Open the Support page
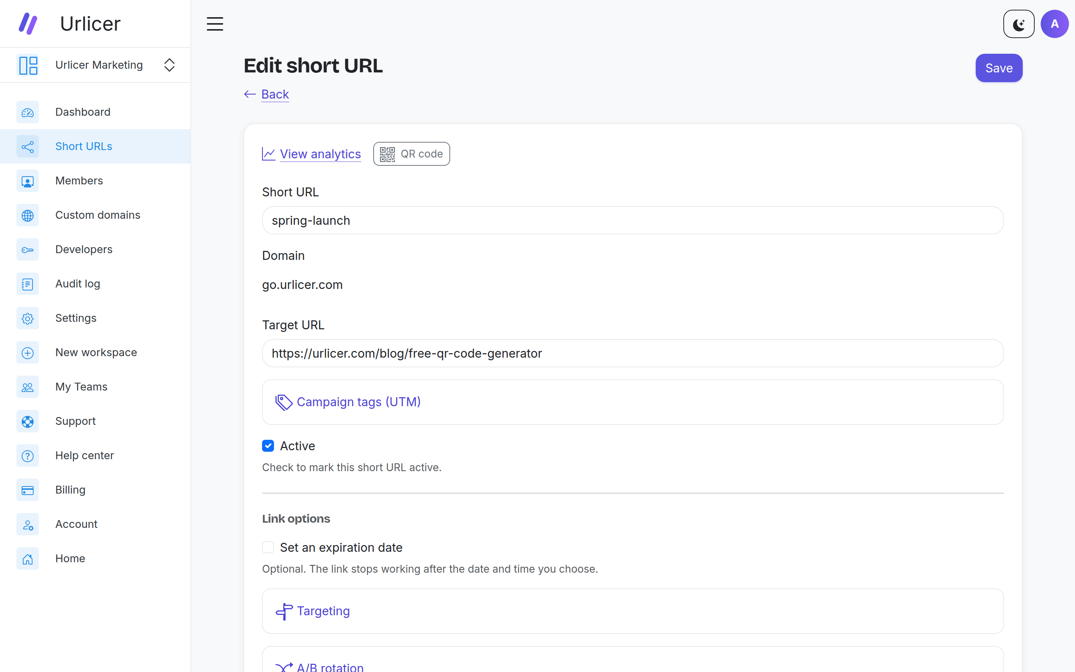 pos(95,421)
